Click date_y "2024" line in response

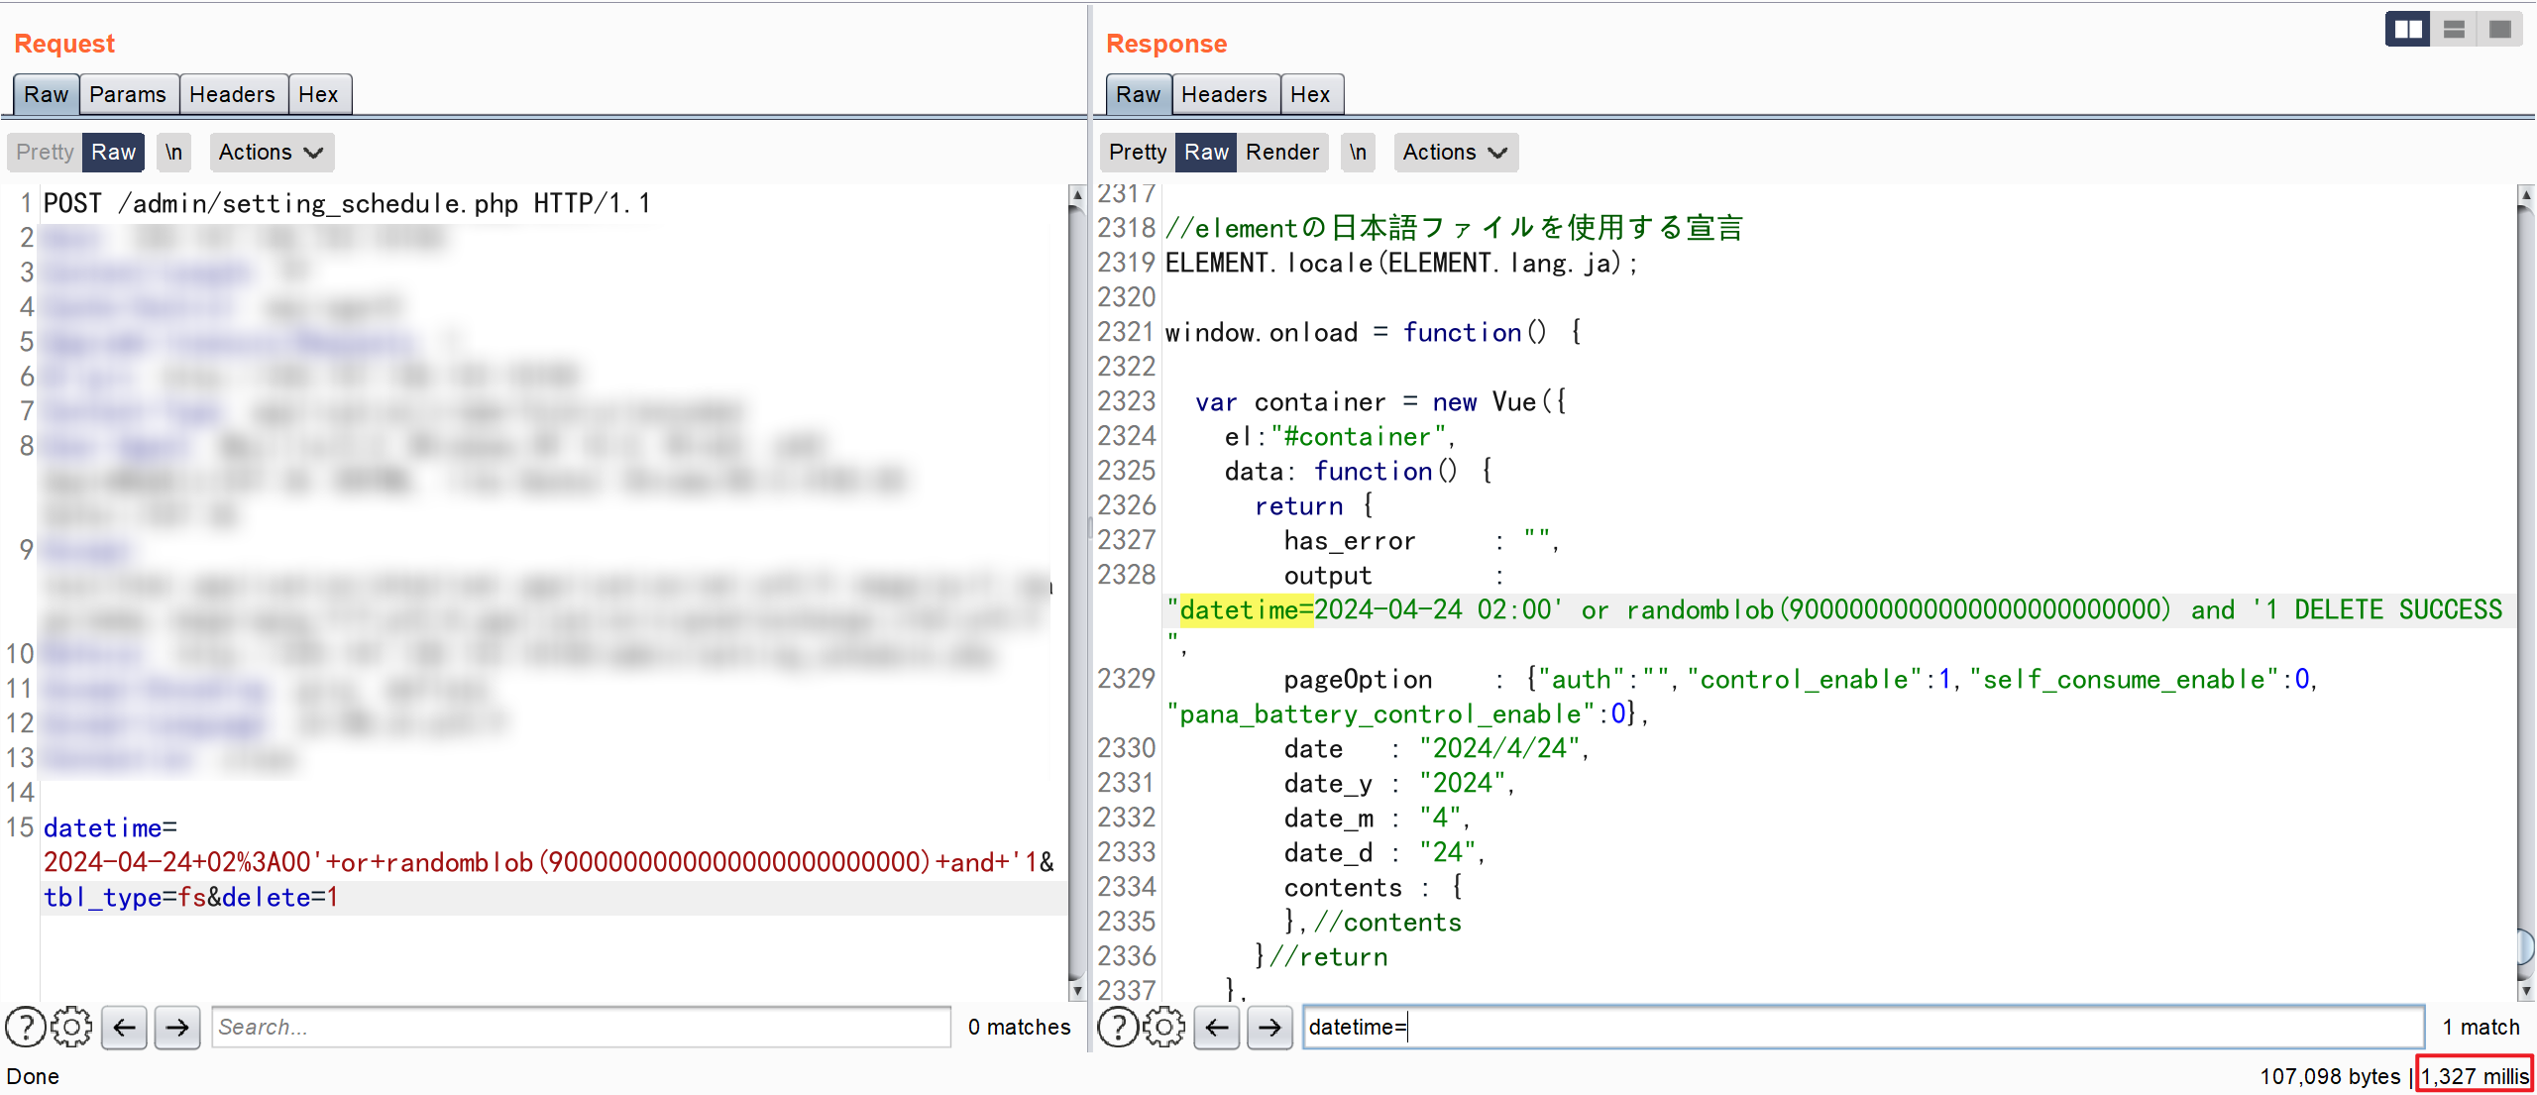click(1399, 783)
